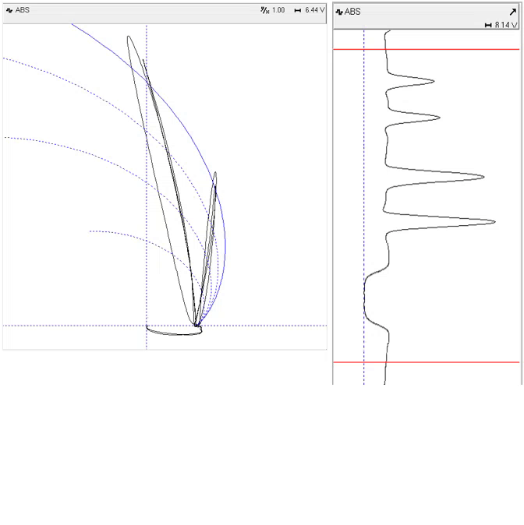Click the origin where the dotted axes cross in the impedance plane

tap(147, 325)
